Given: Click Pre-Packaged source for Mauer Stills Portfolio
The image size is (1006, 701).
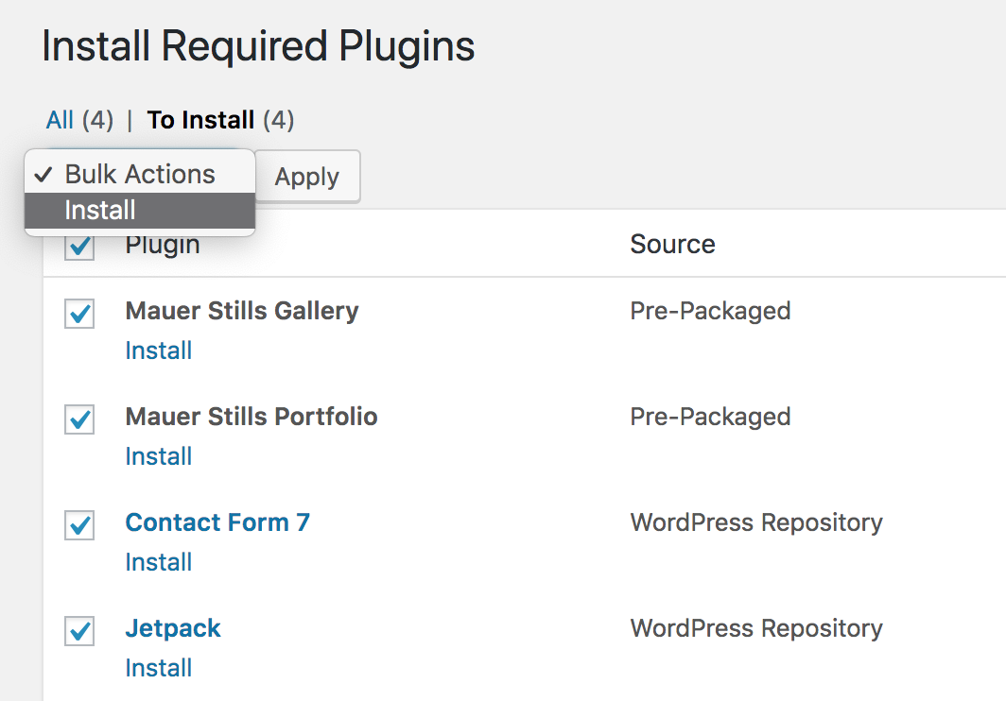Looking at the screenshot, I should (710, 417).
